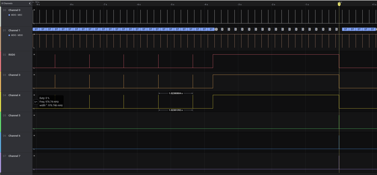Click the D1 channel index label
Image resolution: width=377 pixels, height=175 pixels.
pyautogui.click(x=4, y=31)
